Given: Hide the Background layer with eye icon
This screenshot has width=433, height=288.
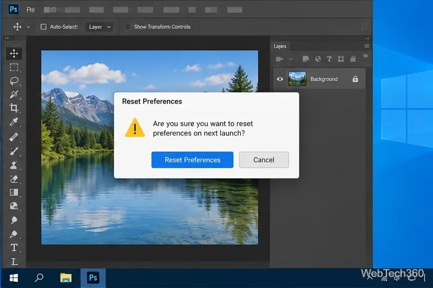Looking at the screenshot, I should point(280,79).
